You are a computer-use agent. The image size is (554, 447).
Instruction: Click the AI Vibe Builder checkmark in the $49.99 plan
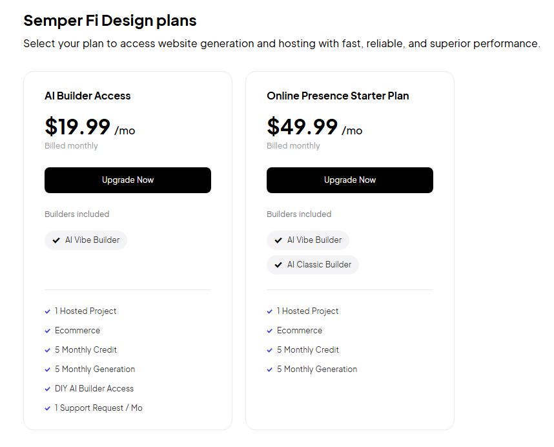click(278, 240)
